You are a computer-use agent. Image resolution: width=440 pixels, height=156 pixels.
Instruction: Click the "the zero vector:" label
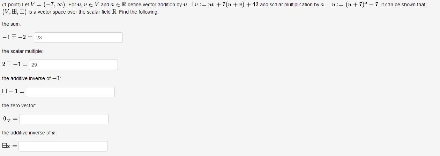coord(19,106)
